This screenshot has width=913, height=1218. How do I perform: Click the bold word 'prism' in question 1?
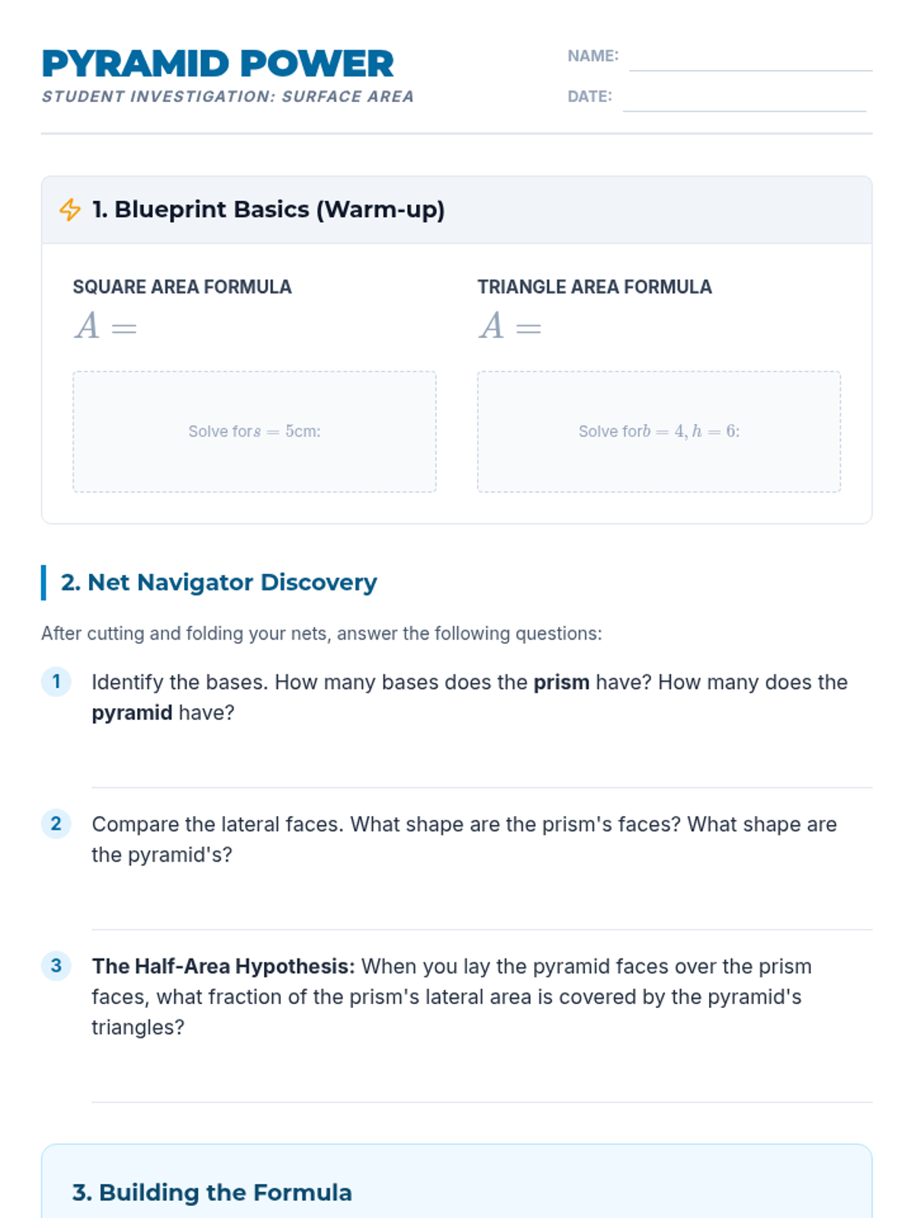[x=561, y=682]
